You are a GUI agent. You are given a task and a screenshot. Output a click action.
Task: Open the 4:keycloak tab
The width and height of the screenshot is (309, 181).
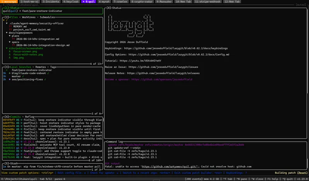(x=71, y=2)
